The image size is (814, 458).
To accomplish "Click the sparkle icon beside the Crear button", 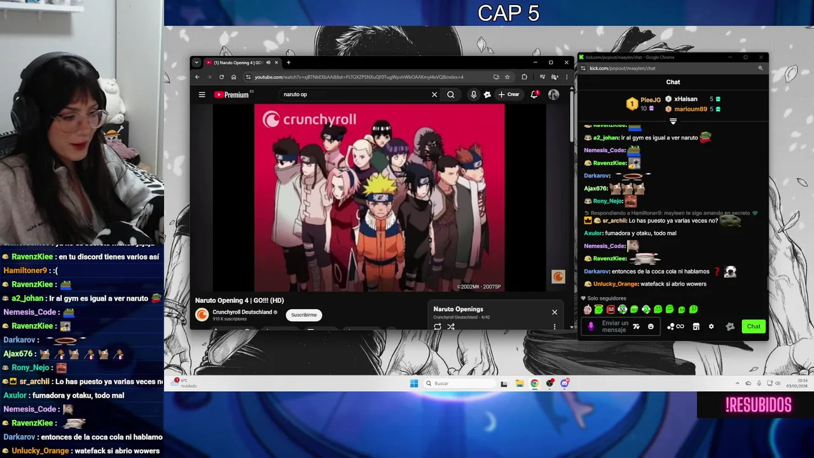I will coord(487,95).
